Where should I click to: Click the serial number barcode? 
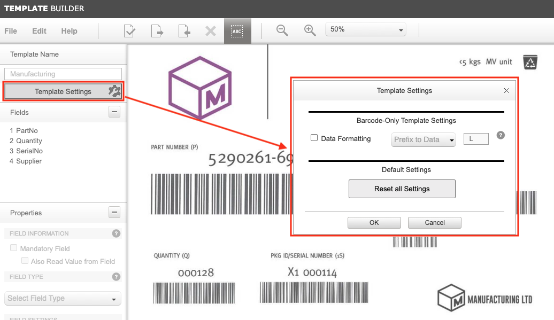[314, 292]
